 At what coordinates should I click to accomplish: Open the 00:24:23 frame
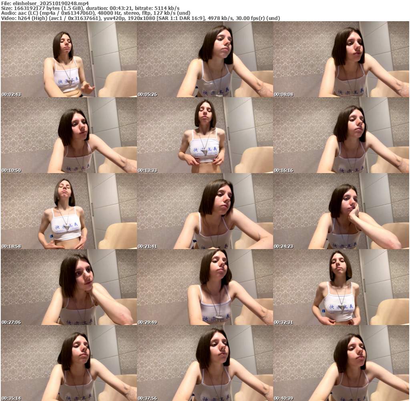click(341, 211)
